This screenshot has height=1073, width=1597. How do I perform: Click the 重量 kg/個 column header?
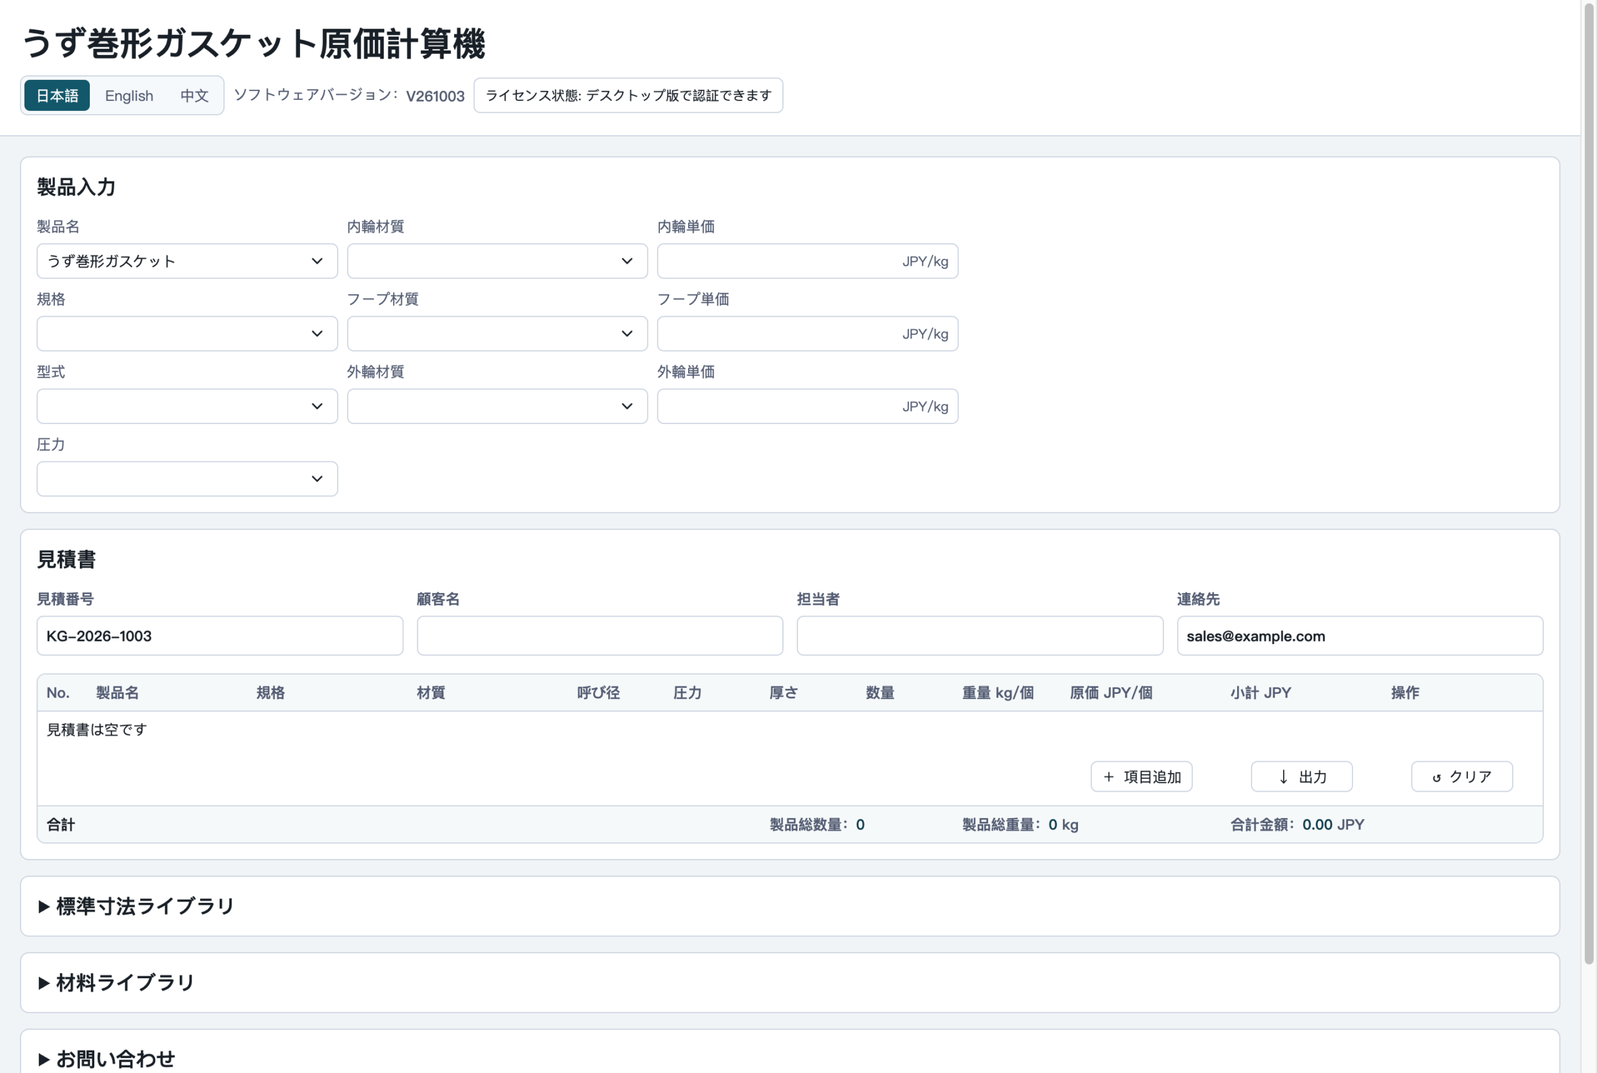(998, 693)
